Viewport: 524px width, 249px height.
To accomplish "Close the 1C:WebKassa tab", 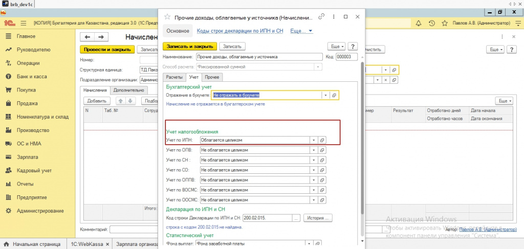I will click(107, 244).
